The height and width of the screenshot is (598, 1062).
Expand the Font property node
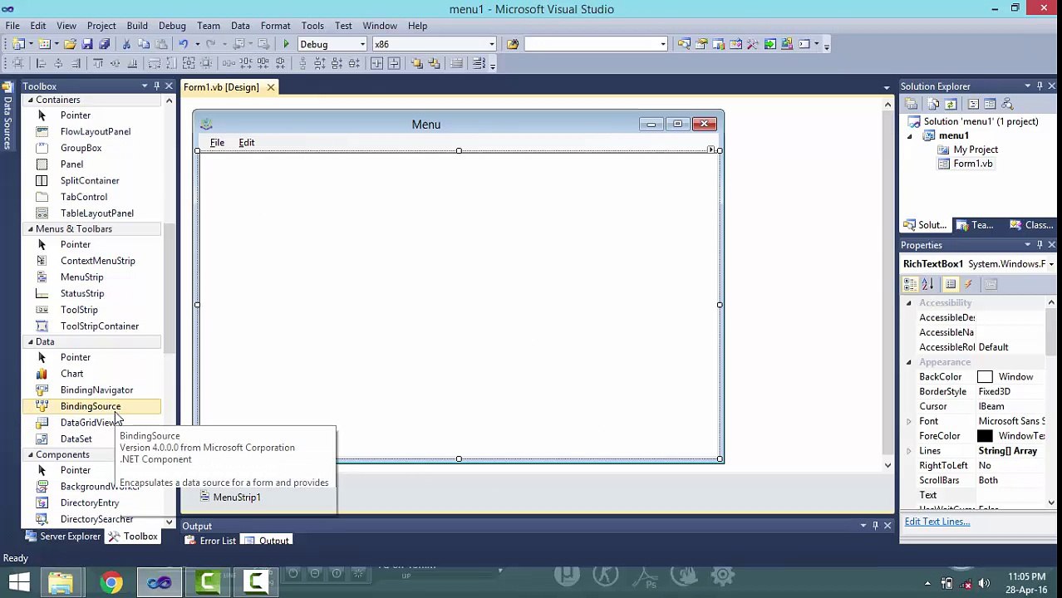pos(909,421)
